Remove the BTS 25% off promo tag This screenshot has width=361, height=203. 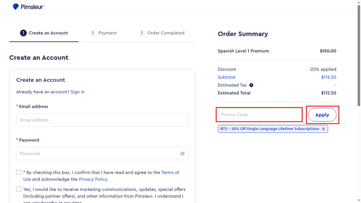click(x=323, y=129)
